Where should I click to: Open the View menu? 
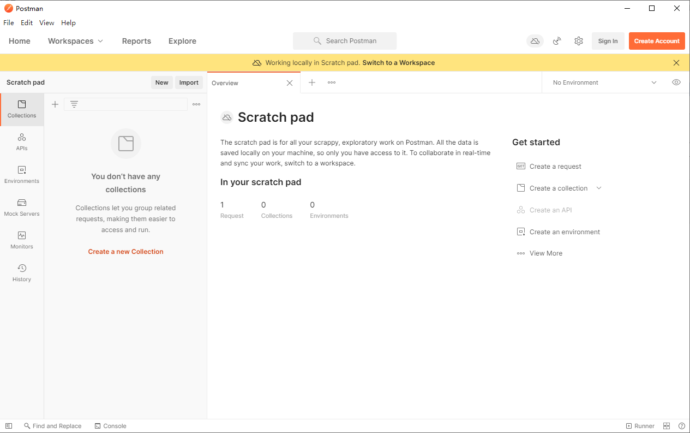pos(47,23)
